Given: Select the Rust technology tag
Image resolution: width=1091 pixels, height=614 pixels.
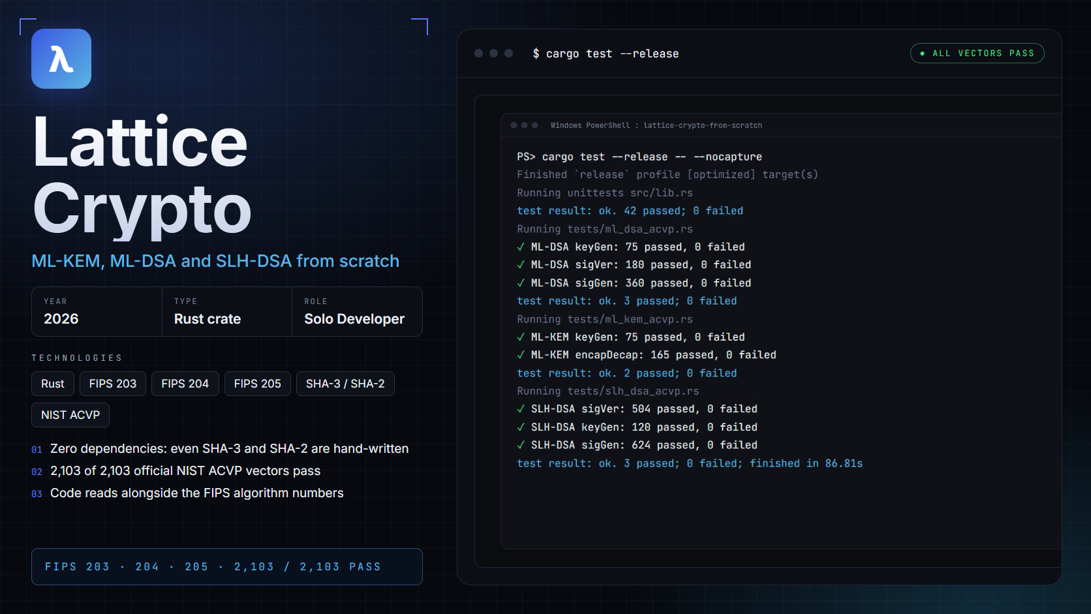Looking at the screenshot, I should click(53, 384).
